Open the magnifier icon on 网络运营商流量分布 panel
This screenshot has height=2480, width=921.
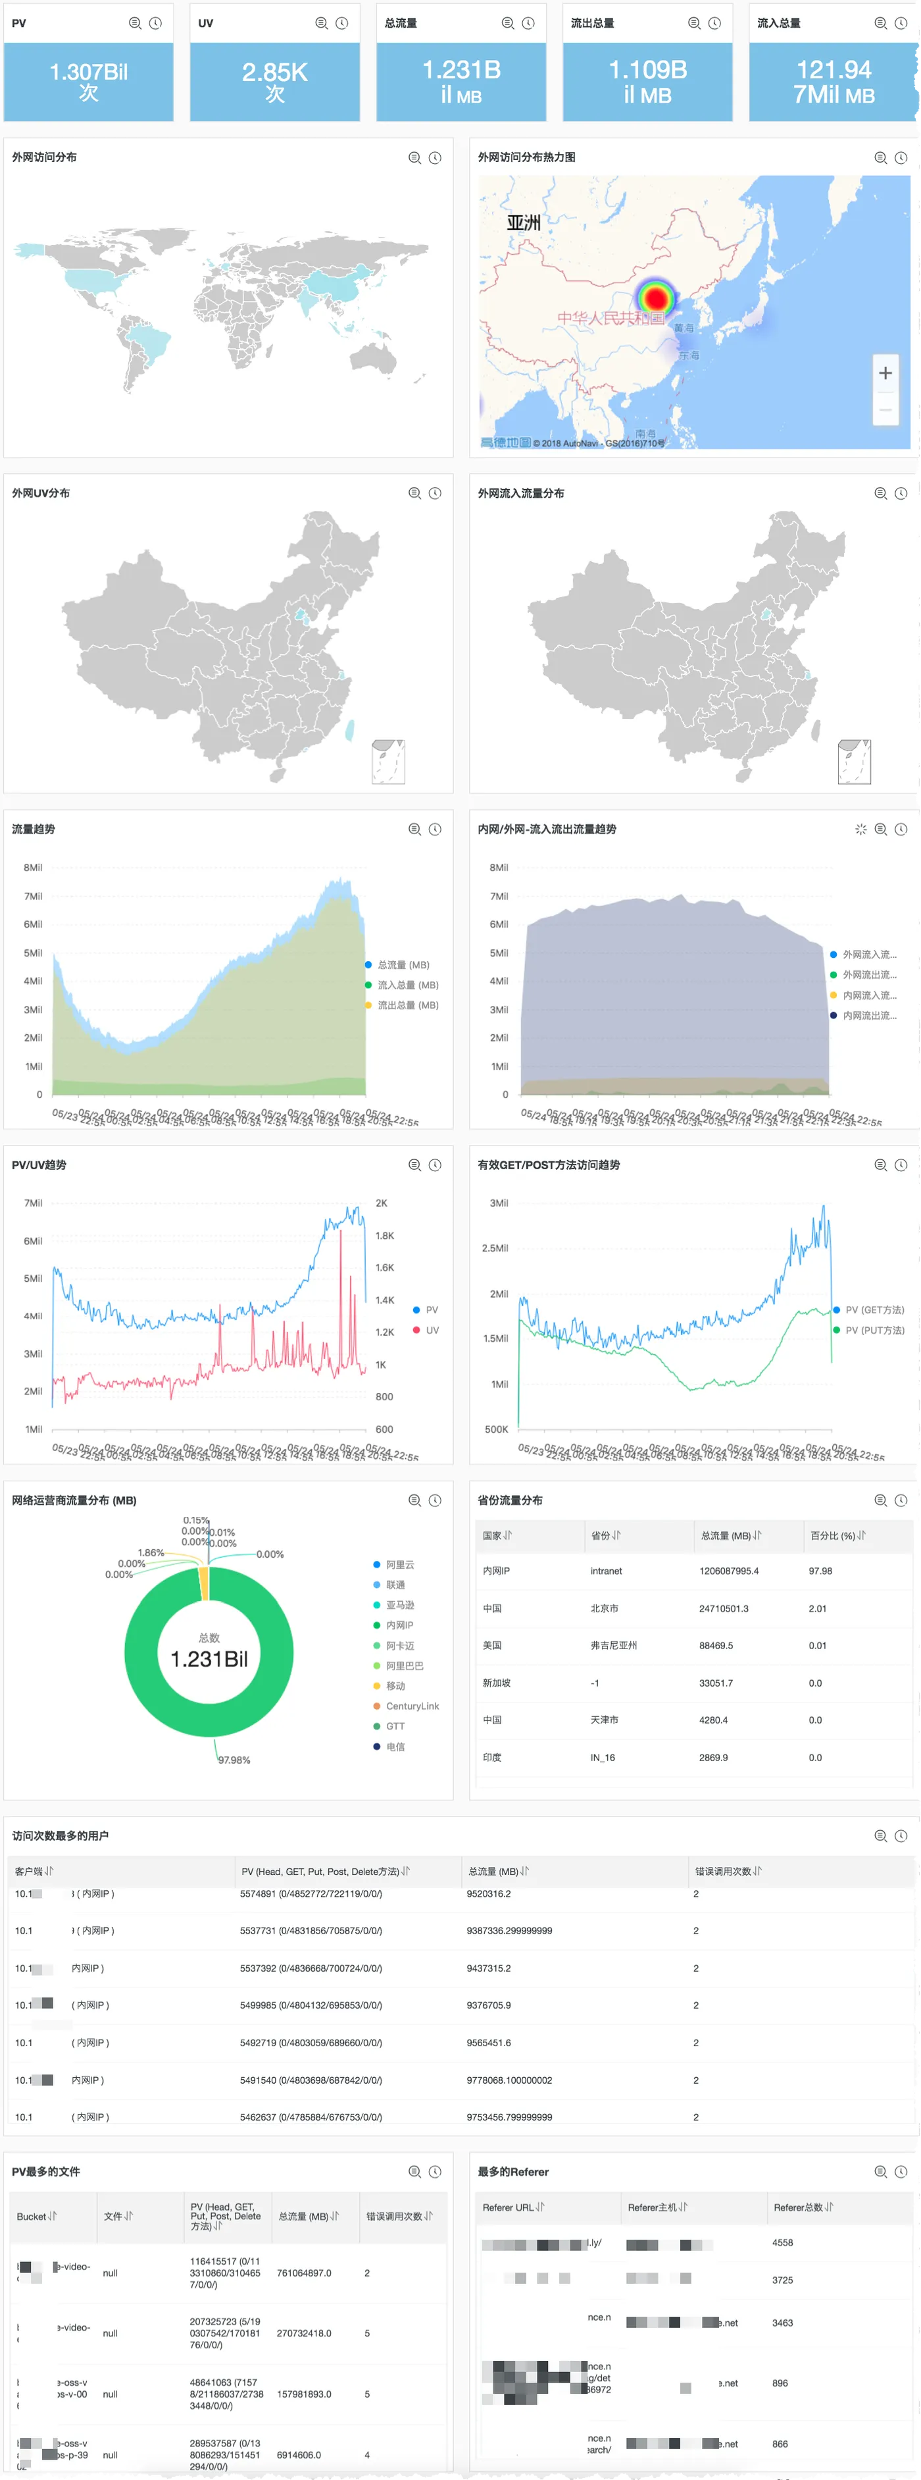(415, 1500)
